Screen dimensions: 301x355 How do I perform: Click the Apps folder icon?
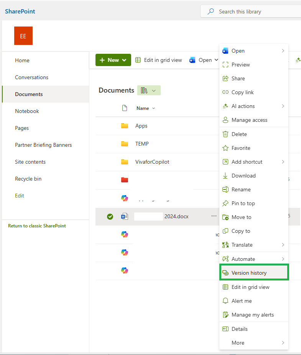tap(125, 126)
